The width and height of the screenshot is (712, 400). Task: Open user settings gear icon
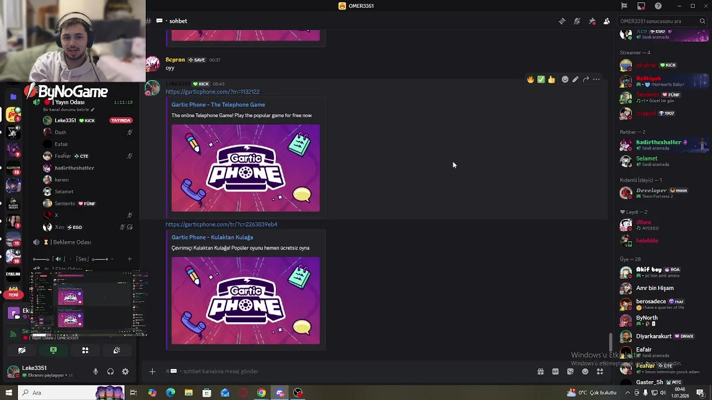(x=125, y=372)
